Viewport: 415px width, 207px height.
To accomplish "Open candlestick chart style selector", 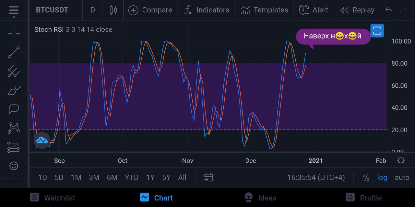I will tap(113, 10).
